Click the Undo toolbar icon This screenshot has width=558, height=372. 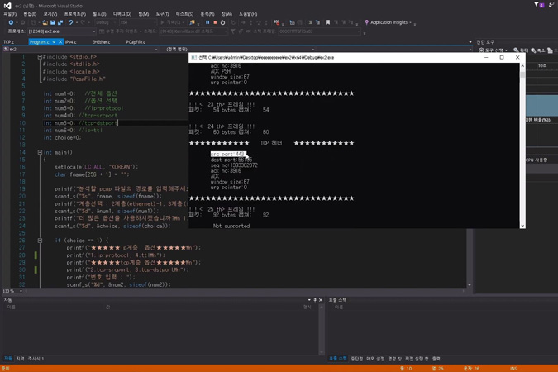pos(70,22)
